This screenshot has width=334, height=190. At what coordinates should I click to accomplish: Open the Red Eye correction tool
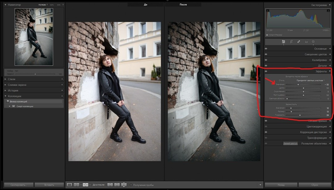[x=306, y=42]
